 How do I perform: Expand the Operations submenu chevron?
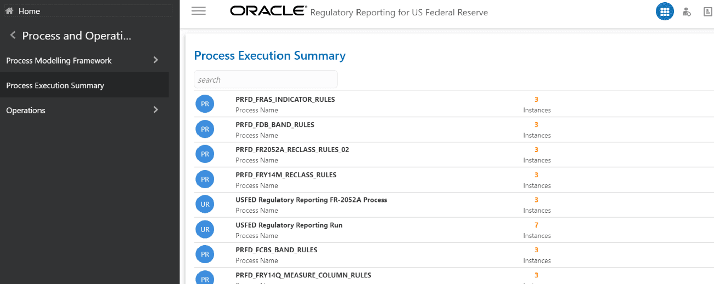click(x=156, y=110)
